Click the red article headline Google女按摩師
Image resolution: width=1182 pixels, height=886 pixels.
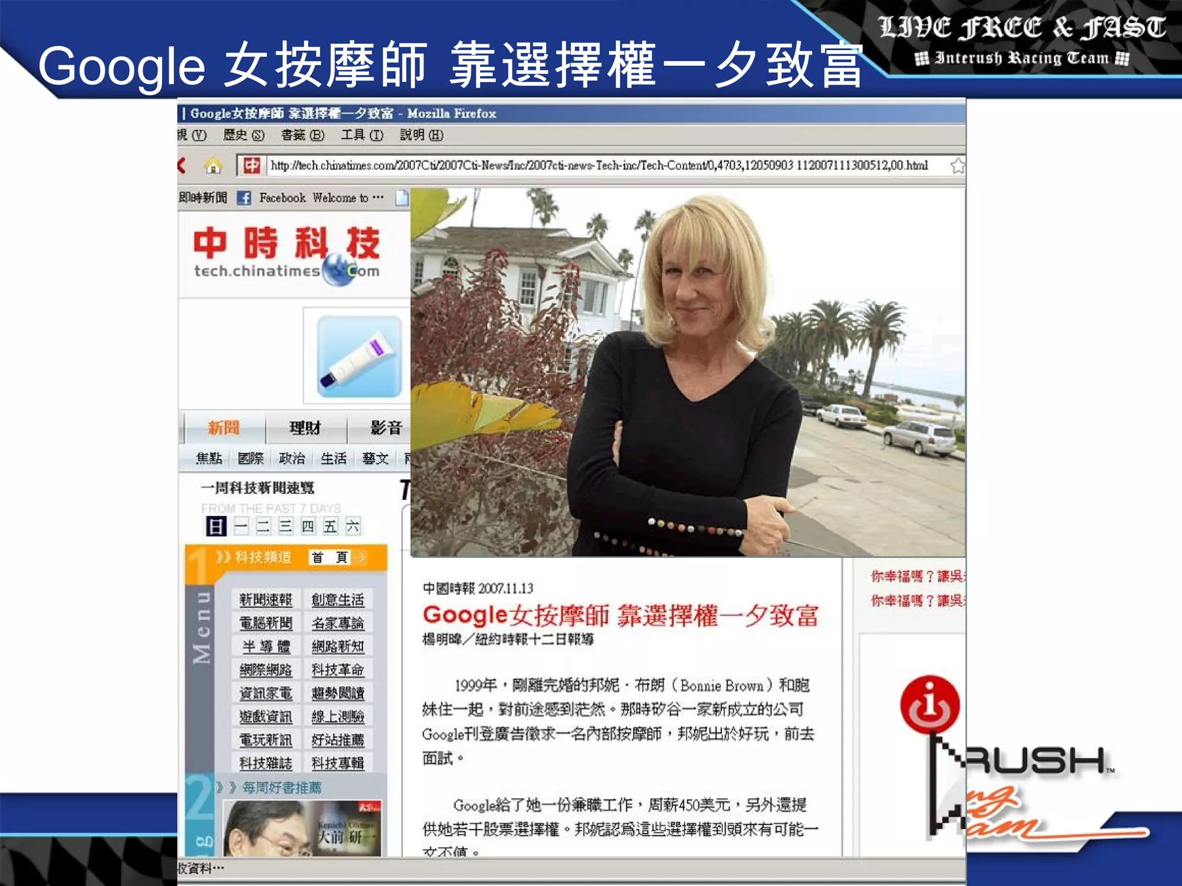coord(620,615)
